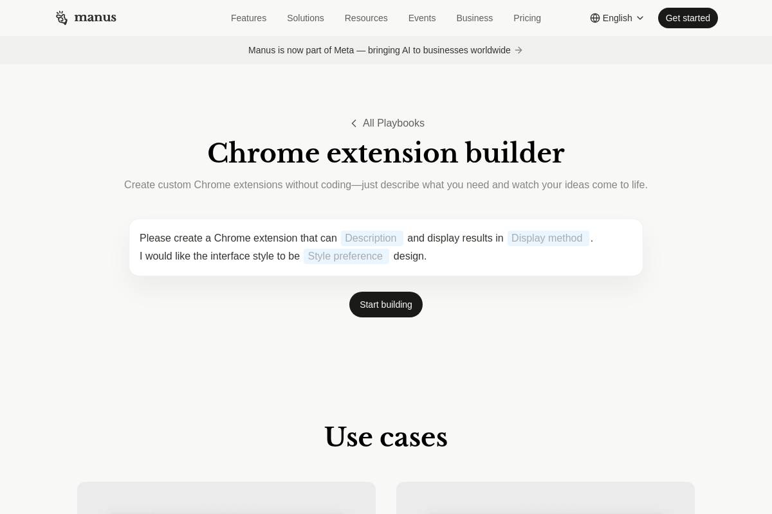This screenshot has height=514, width=772.
Task: Click the arrow icon in the announcement banner
Action: point(519,50)
